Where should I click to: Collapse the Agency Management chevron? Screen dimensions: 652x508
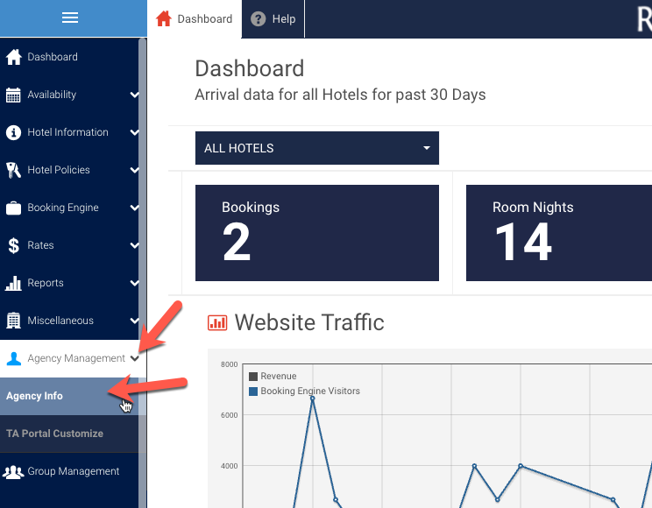[x=134, y=358]
